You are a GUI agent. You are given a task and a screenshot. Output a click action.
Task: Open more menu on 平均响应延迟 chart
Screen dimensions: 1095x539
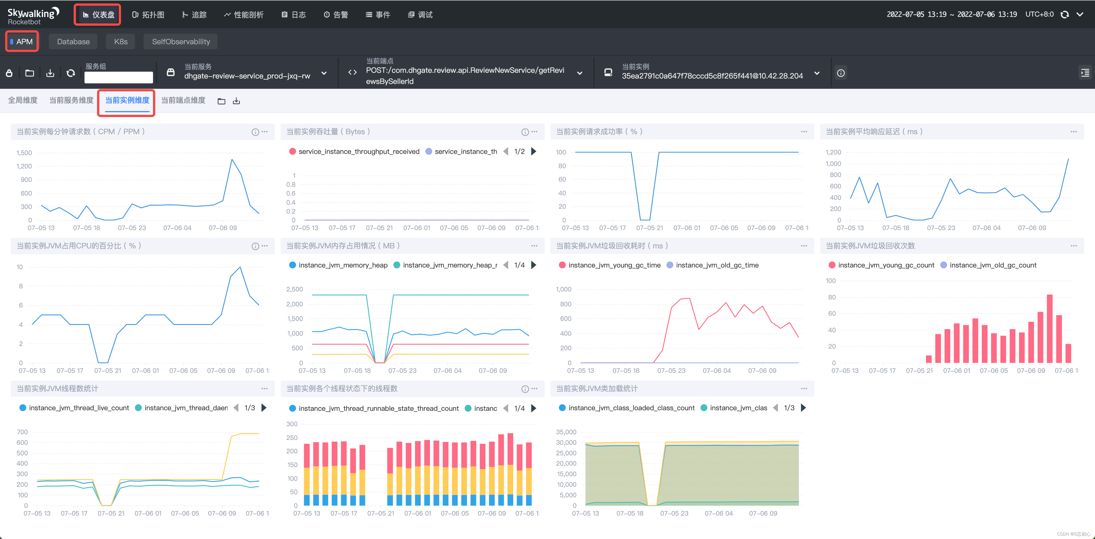(x=1074, y=132)
